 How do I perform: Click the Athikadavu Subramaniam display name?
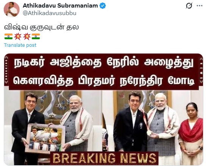point(60,6)
